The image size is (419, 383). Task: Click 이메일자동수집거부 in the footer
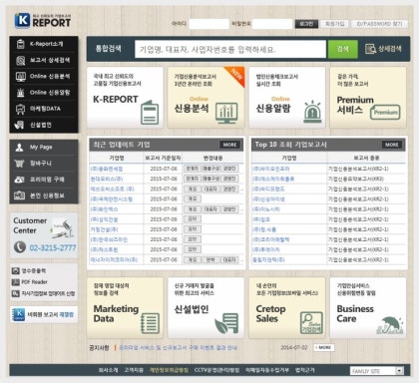click(x=267, y=370)
